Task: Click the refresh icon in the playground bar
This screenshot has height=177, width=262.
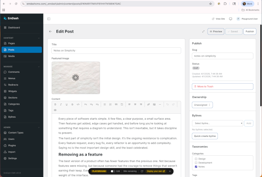Action: click(x=142, y=171)
